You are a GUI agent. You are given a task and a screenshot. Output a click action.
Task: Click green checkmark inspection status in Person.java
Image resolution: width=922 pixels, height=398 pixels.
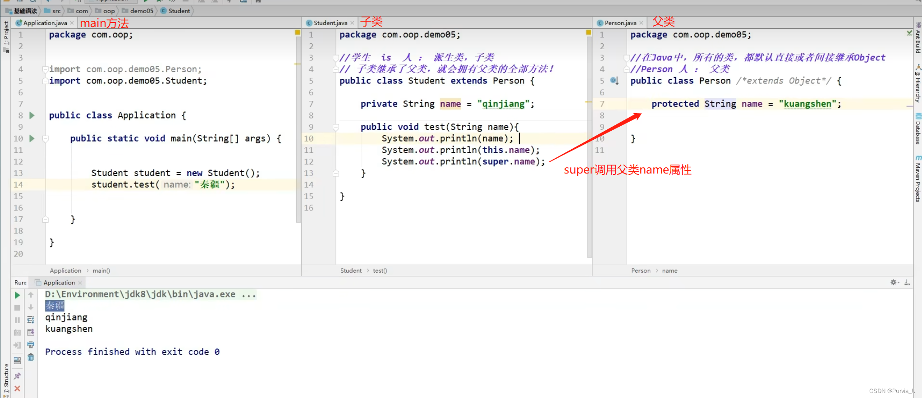pos(909,33)
